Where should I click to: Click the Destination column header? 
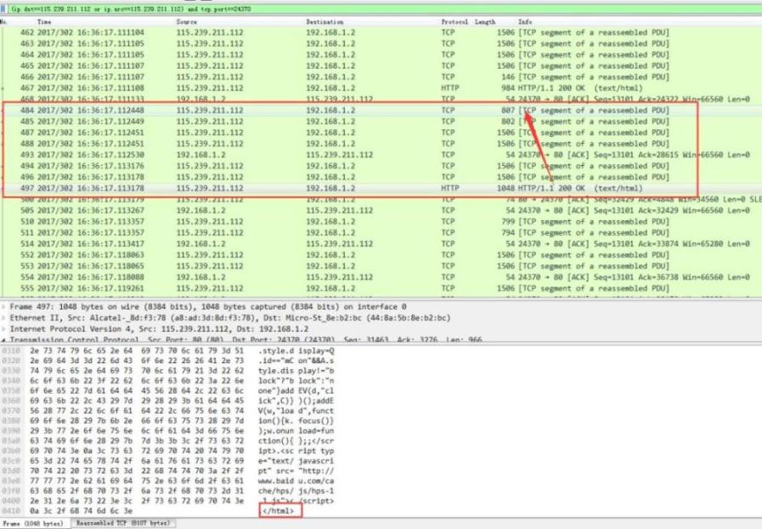[x=325, y=21]
